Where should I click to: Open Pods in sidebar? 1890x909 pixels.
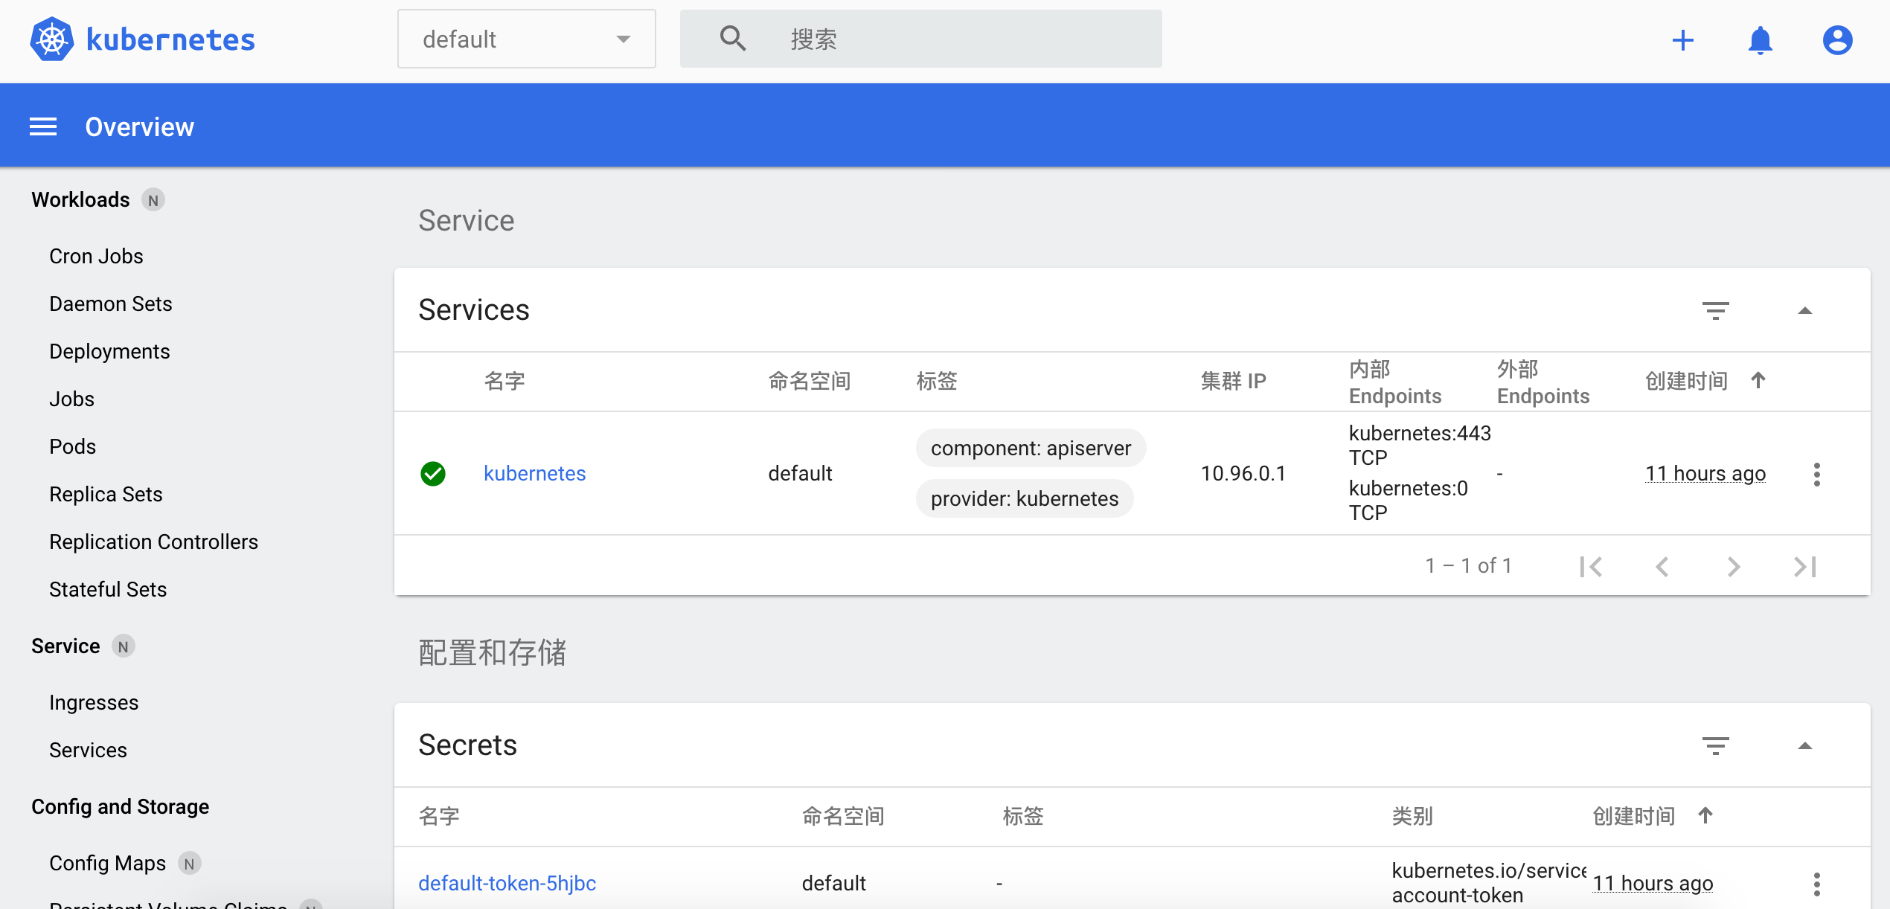tap(72, 447)
